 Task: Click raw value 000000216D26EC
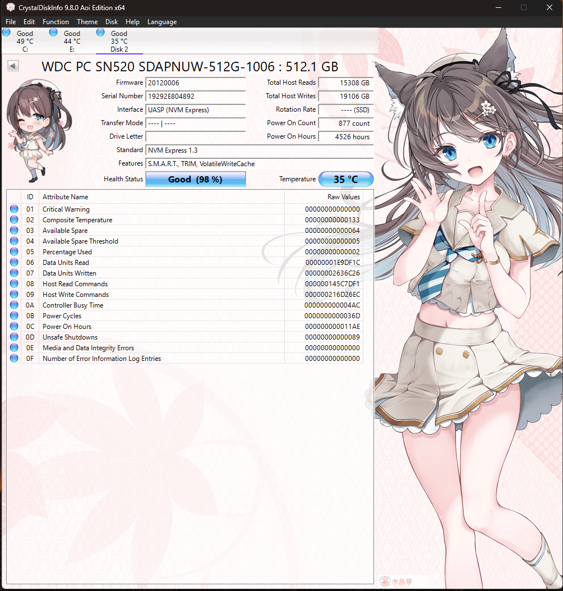coord(332,294)
